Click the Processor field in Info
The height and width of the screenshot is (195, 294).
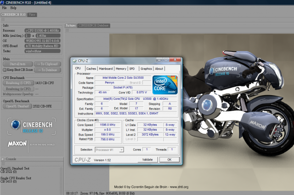coord(42,30)
